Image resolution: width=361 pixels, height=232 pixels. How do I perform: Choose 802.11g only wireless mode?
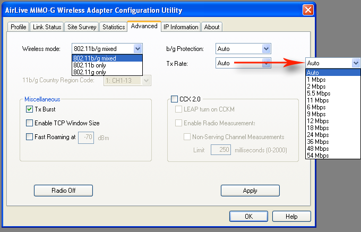click(x=107, y=72)
